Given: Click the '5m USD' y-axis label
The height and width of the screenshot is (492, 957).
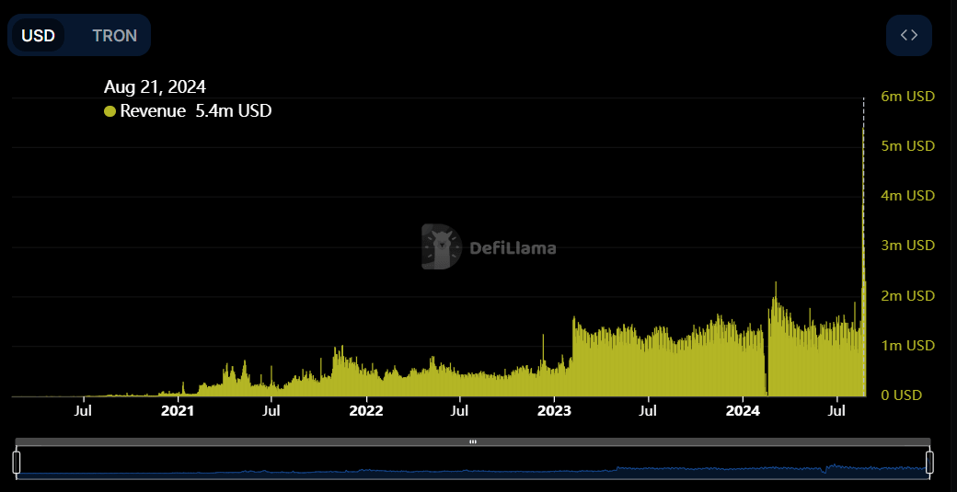Looking at the screenshot, I should 907,146.
